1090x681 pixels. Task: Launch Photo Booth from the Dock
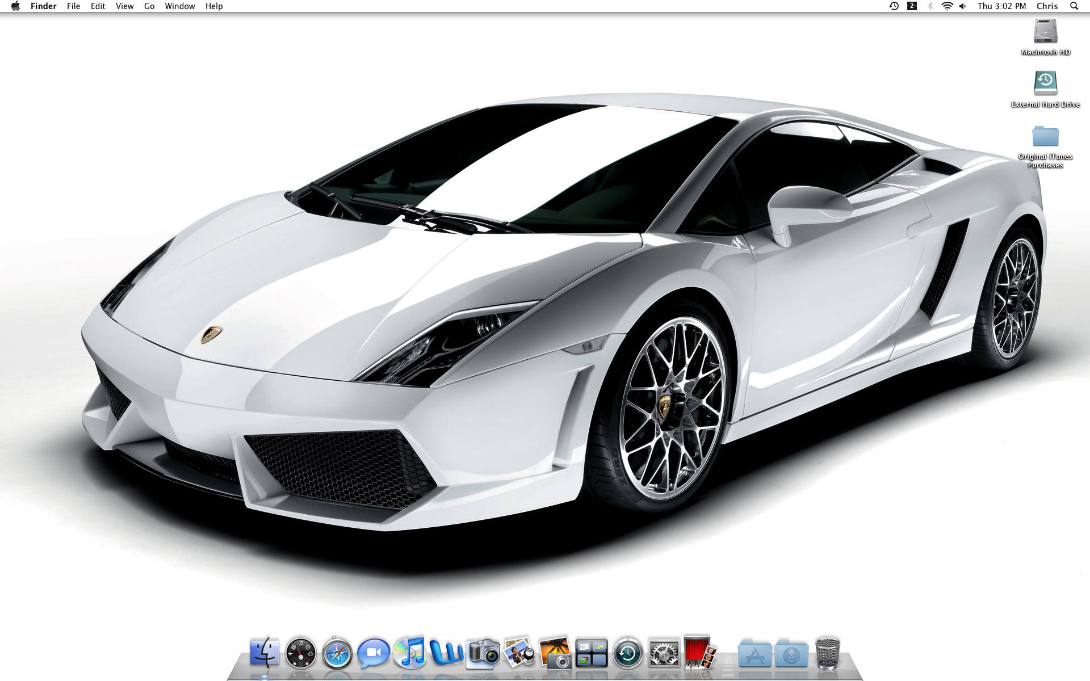[x=699, y=653]
